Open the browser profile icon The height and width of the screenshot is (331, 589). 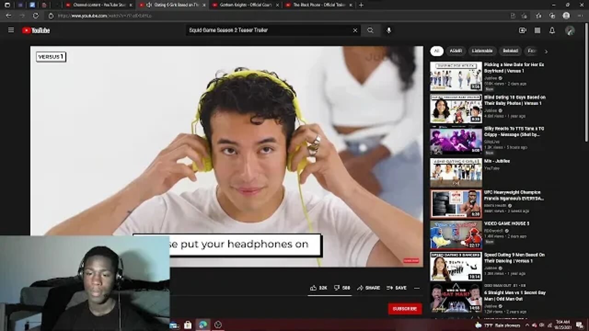[x=566, y=16]
